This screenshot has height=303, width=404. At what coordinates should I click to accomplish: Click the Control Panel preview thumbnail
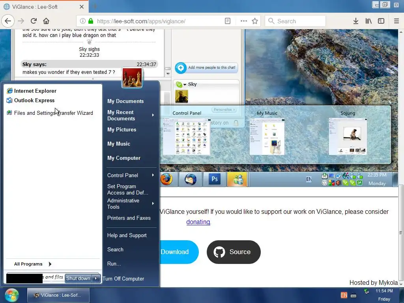click(187, 137)
